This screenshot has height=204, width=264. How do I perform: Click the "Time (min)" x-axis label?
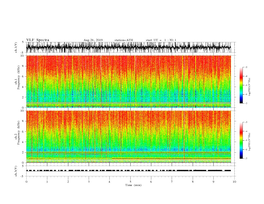(x=133, y=185)
